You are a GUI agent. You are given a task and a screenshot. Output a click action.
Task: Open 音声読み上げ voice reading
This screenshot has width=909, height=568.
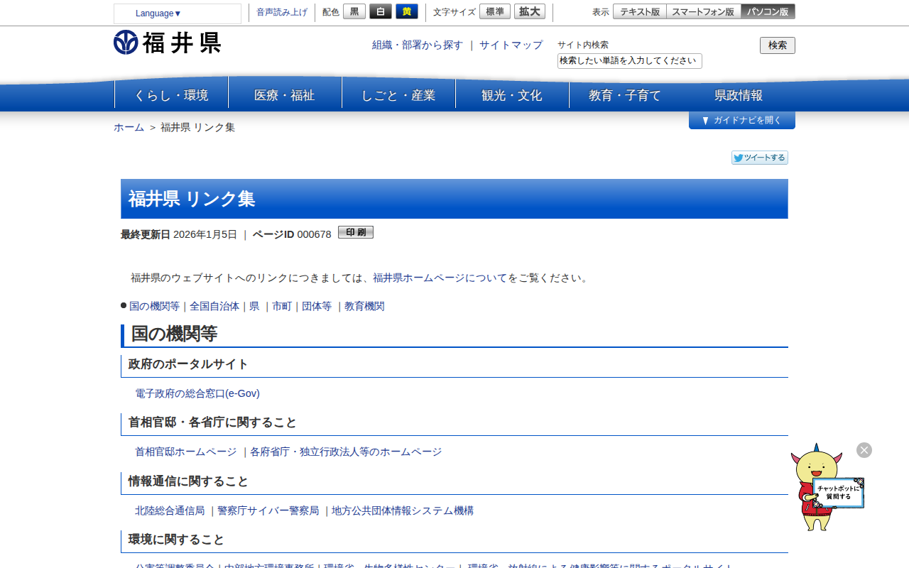[x=282, y=12]
